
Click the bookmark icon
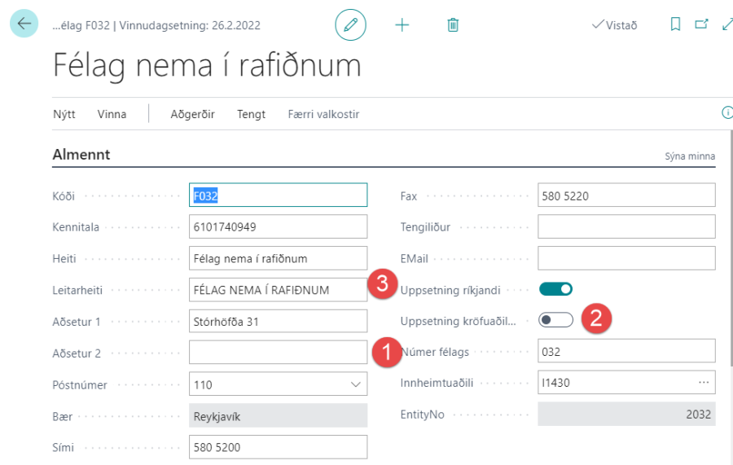pyautogui.click(x=675, y=24)
